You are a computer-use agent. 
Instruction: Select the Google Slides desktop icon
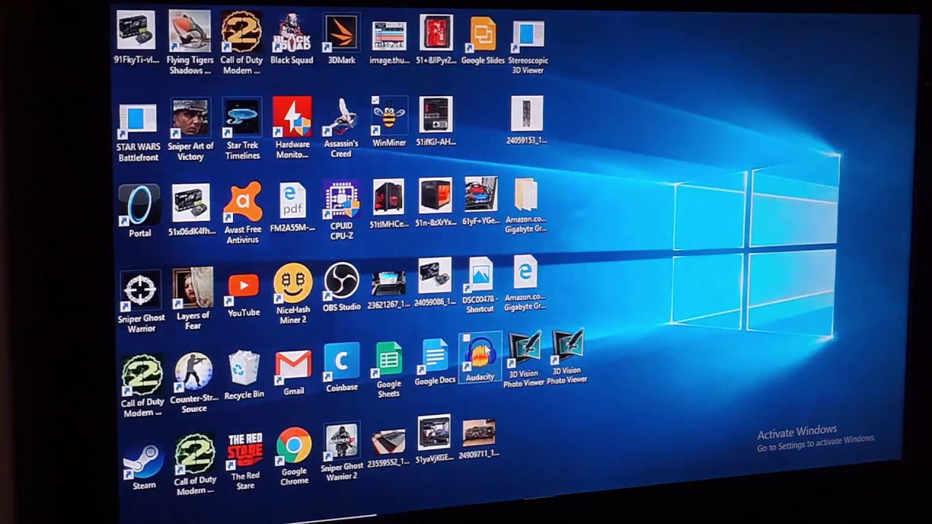click(483, 40)
